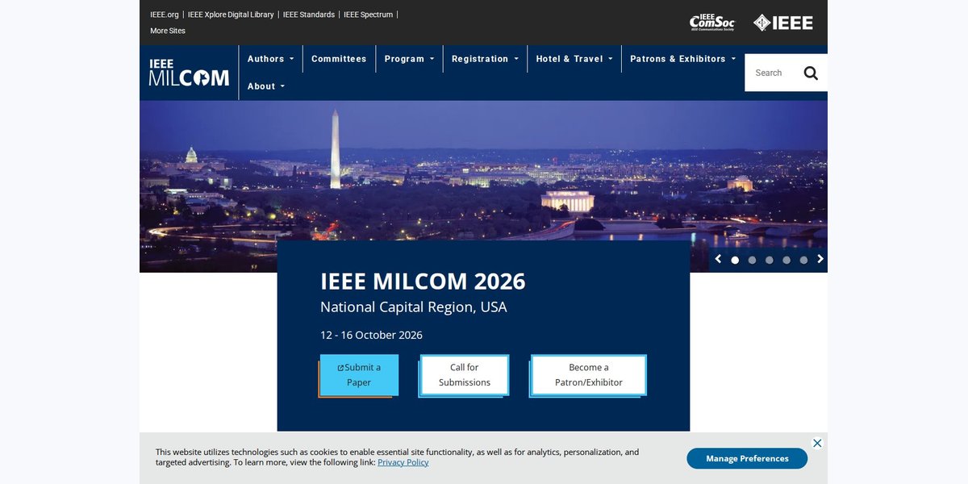Expand the Program dropdown menu
The height and width of the screenshot is (484, 968).
click(409, 59)
